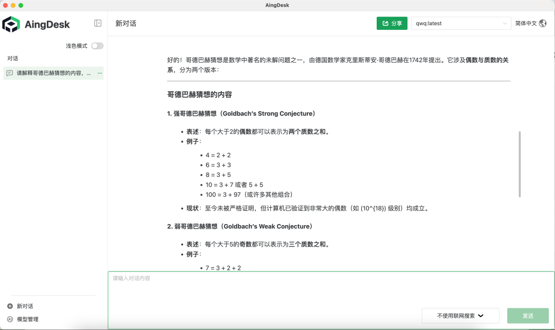
Task: Toggle the 浅色模式 switch
Action: (97, 46)
